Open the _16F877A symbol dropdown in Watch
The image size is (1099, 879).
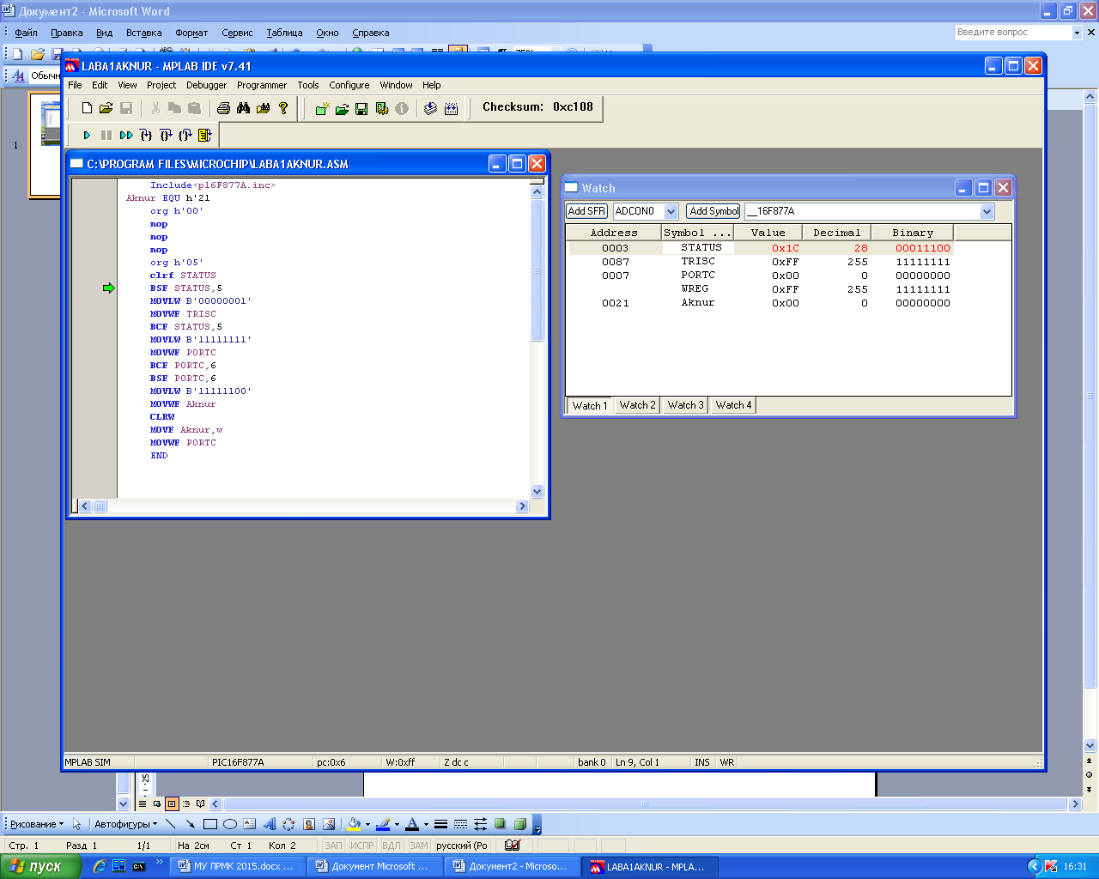pos(987,211)
